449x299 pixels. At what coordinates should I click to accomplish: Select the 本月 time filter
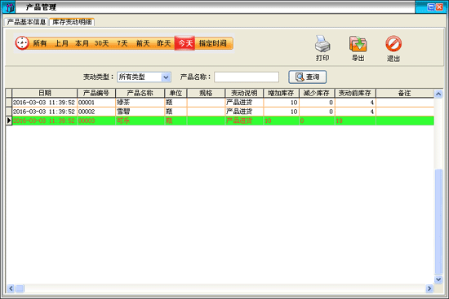(x=82, y=43)
